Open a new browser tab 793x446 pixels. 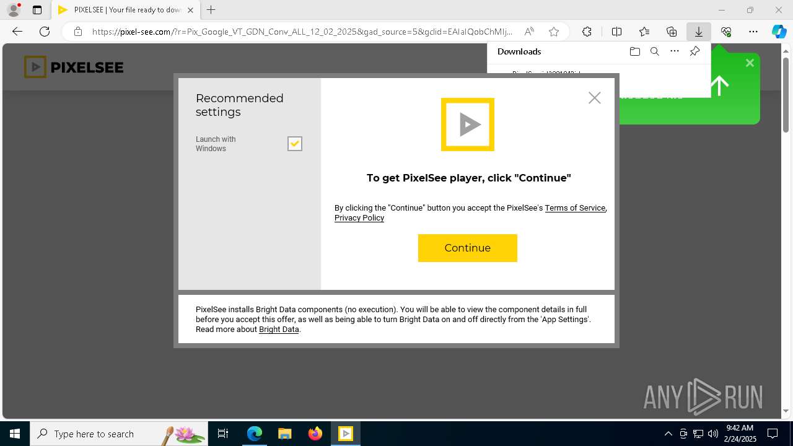(x=211, y=10)
